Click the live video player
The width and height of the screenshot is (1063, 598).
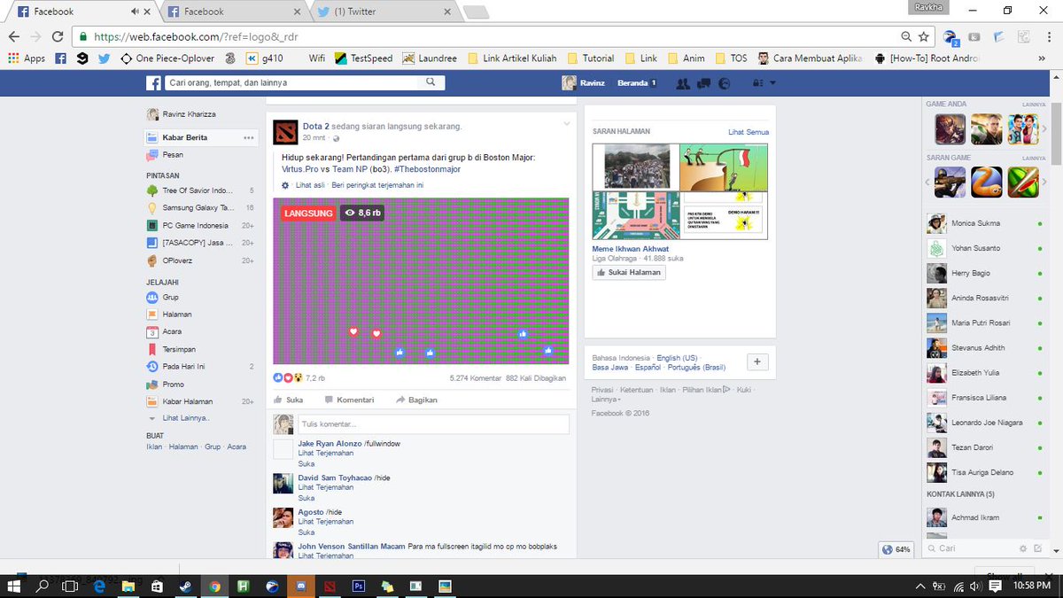pyautogui.click(x=421, y=282)
